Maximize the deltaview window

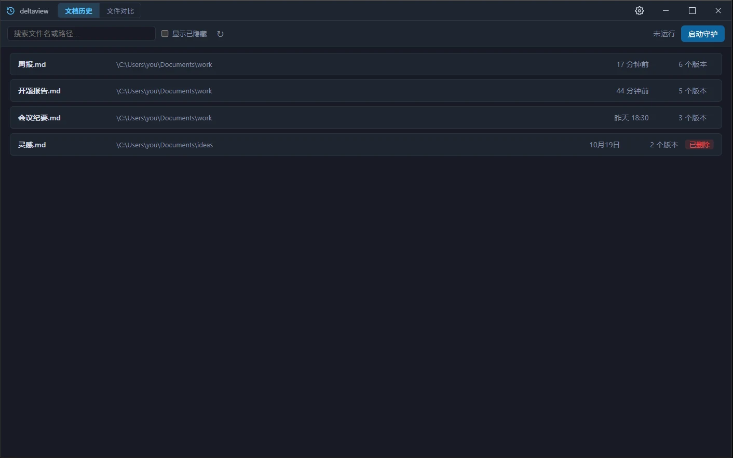(692, 11)
